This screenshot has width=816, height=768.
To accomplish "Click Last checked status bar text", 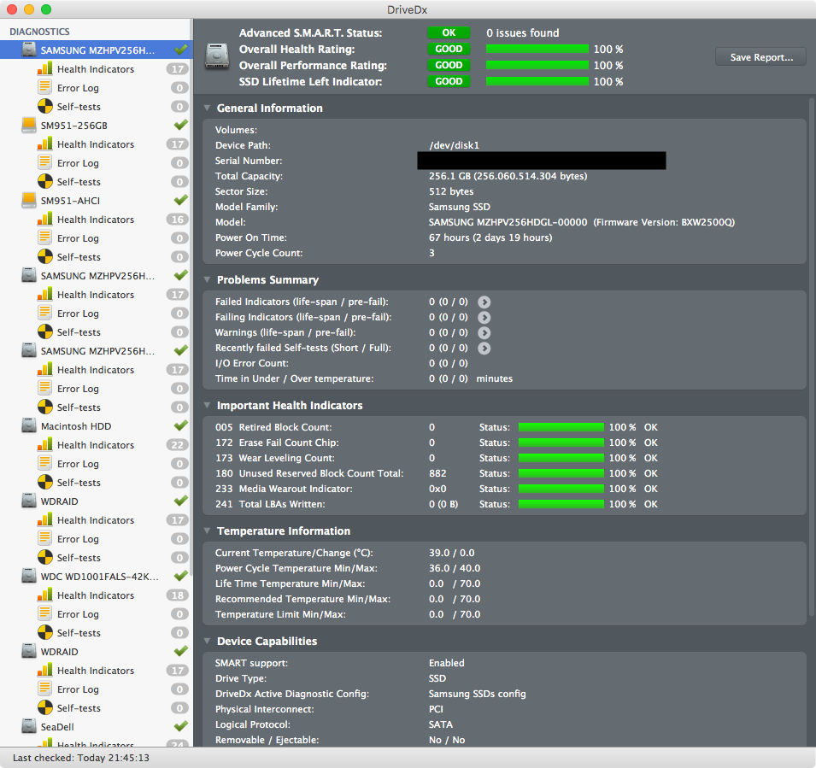I will [81, 758].
